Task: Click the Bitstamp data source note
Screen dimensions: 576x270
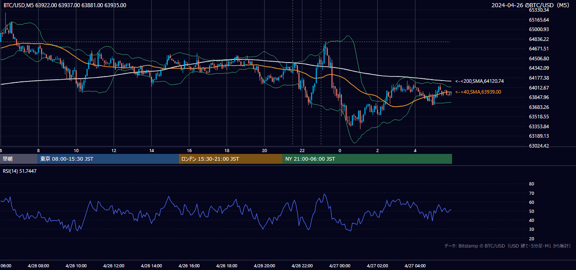Action: tap(507, 246)
